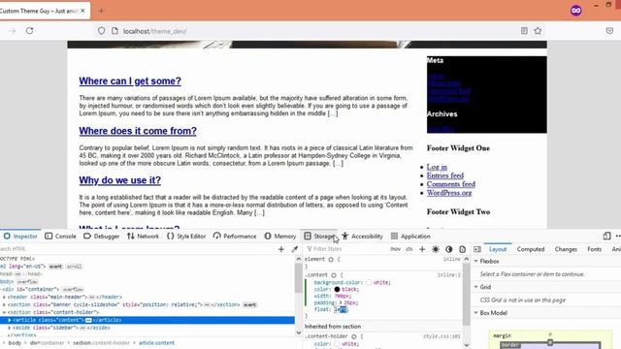Open 'Where does it come from?' post
Viewport: 621px width, 349px height.
tap(138, 131)
